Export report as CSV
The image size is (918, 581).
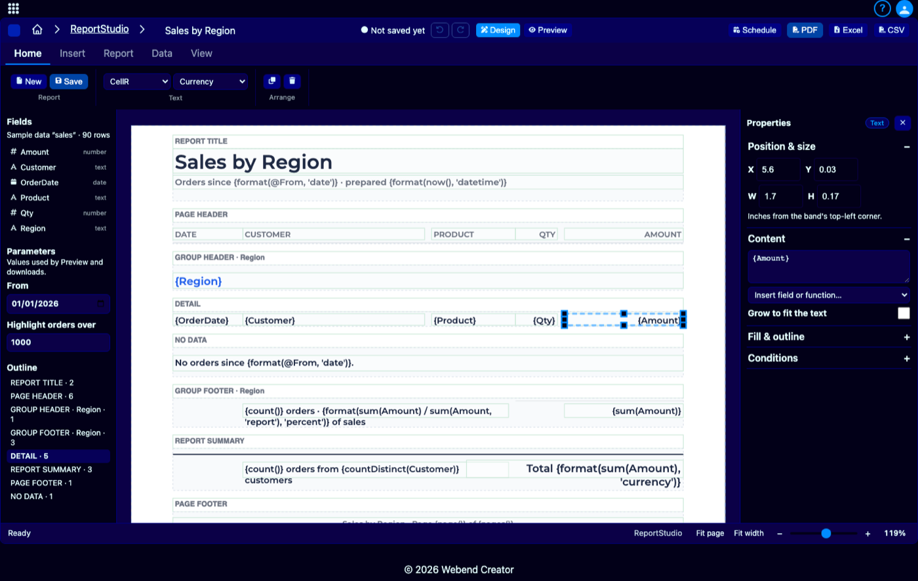coord(891,30)
